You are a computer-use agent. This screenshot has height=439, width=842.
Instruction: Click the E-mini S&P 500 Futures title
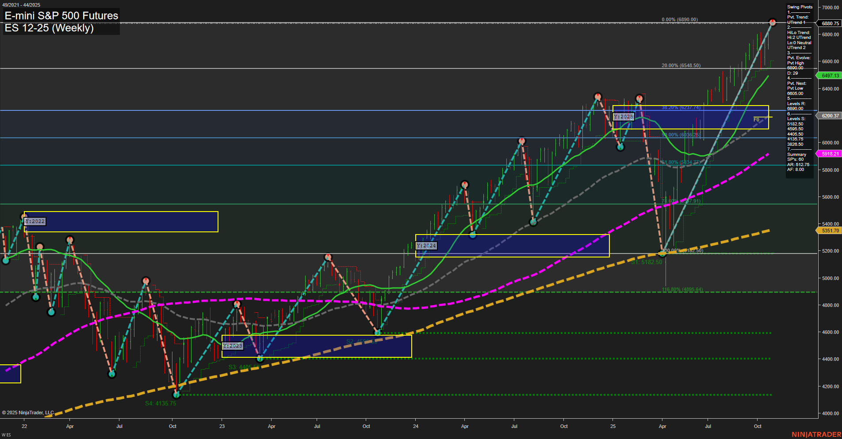(x=61, y=16)
